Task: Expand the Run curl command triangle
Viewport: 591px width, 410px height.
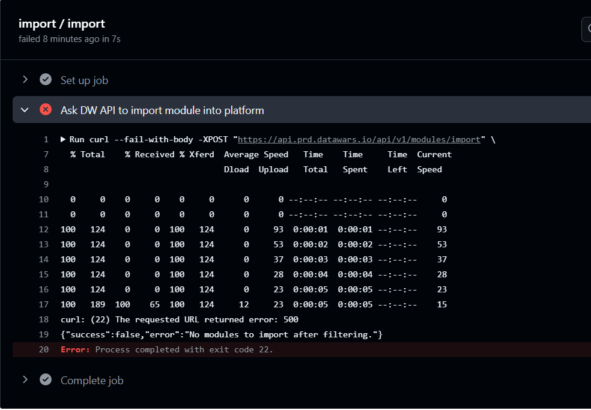Action: click(x=63, y=139)
